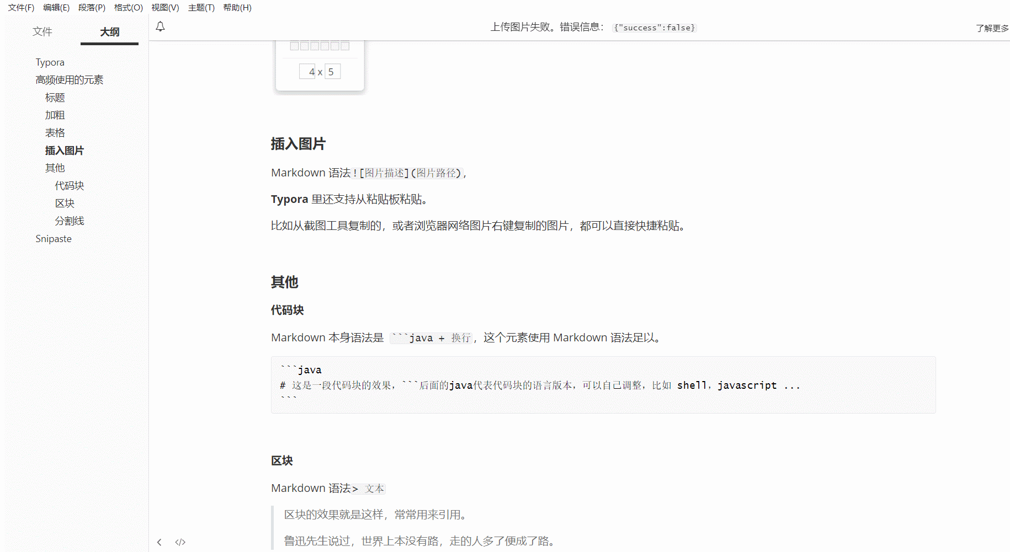The height and width of the screenshot is (552, 1010).
Task: Click the {"success":false} error code
Action: [654, 28]
